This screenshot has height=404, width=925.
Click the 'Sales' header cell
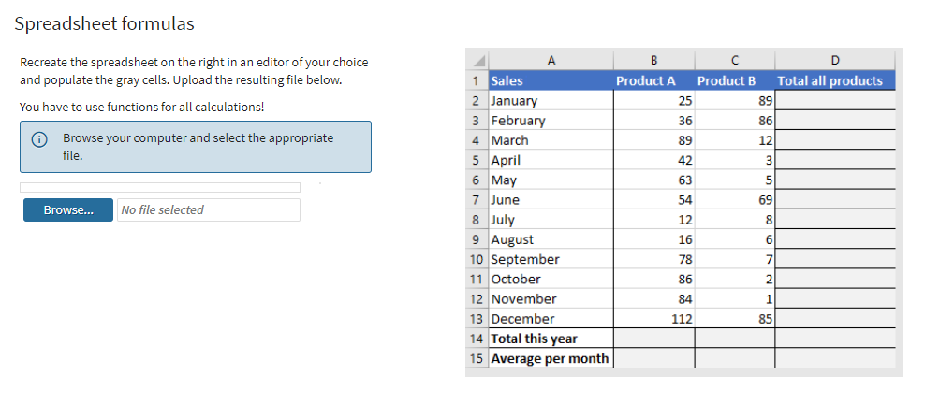point(551,81)
